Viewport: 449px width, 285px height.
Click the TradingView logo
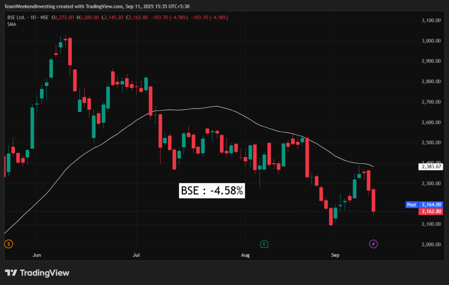click(37, 273)
